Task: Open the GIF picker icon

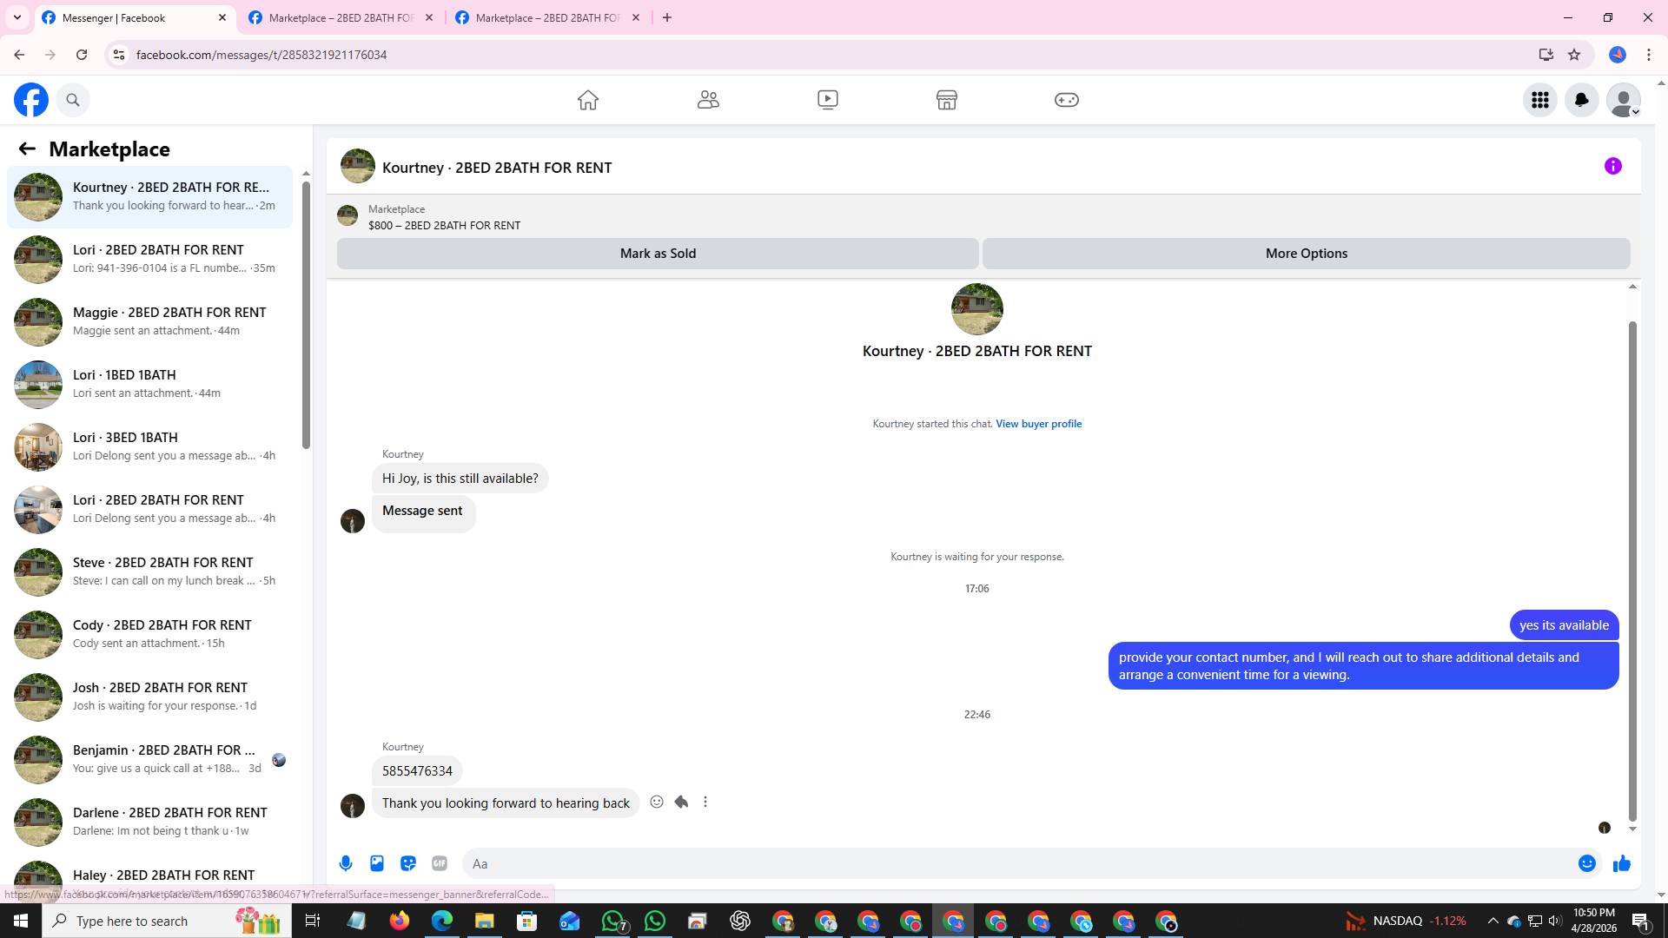Action: click(440, 863)
